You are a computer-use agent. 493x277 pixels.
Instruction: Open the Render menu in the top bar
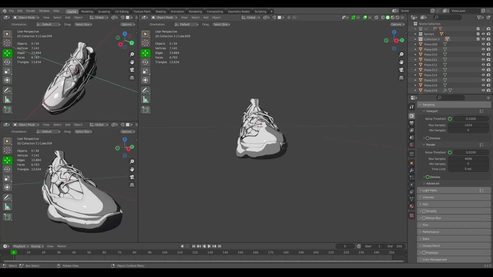(x=31, y=11)
